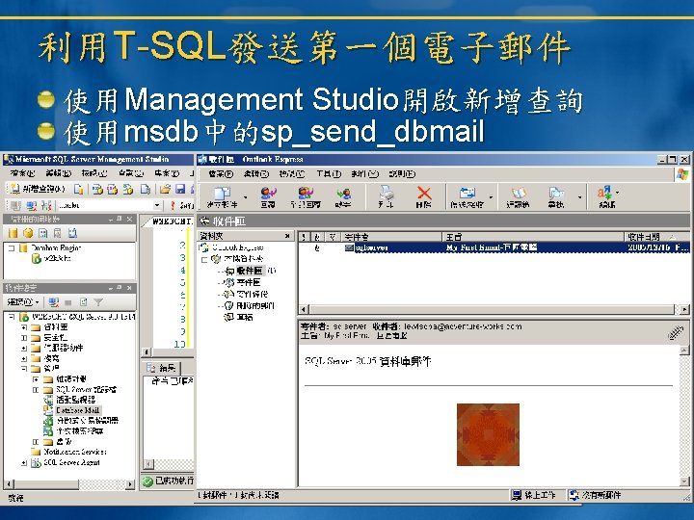Expand SQL Server 記錄檔 folder node
694x520 pixels.
pos(36,390)
